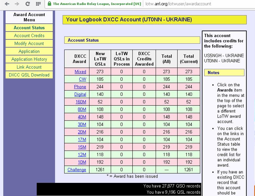Screen dimensions: 255x196
Task: Select Modify Account in the menu
Action: pos(29,43)
